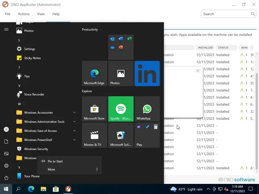
Task: Sort by the STATUS column header
Action: click(x=227, y=47)
